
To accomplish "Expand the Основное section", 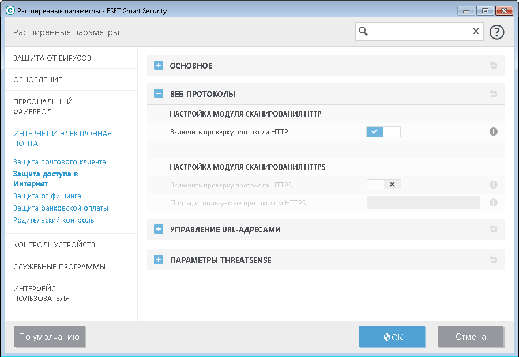I will [x=159, y=66].
